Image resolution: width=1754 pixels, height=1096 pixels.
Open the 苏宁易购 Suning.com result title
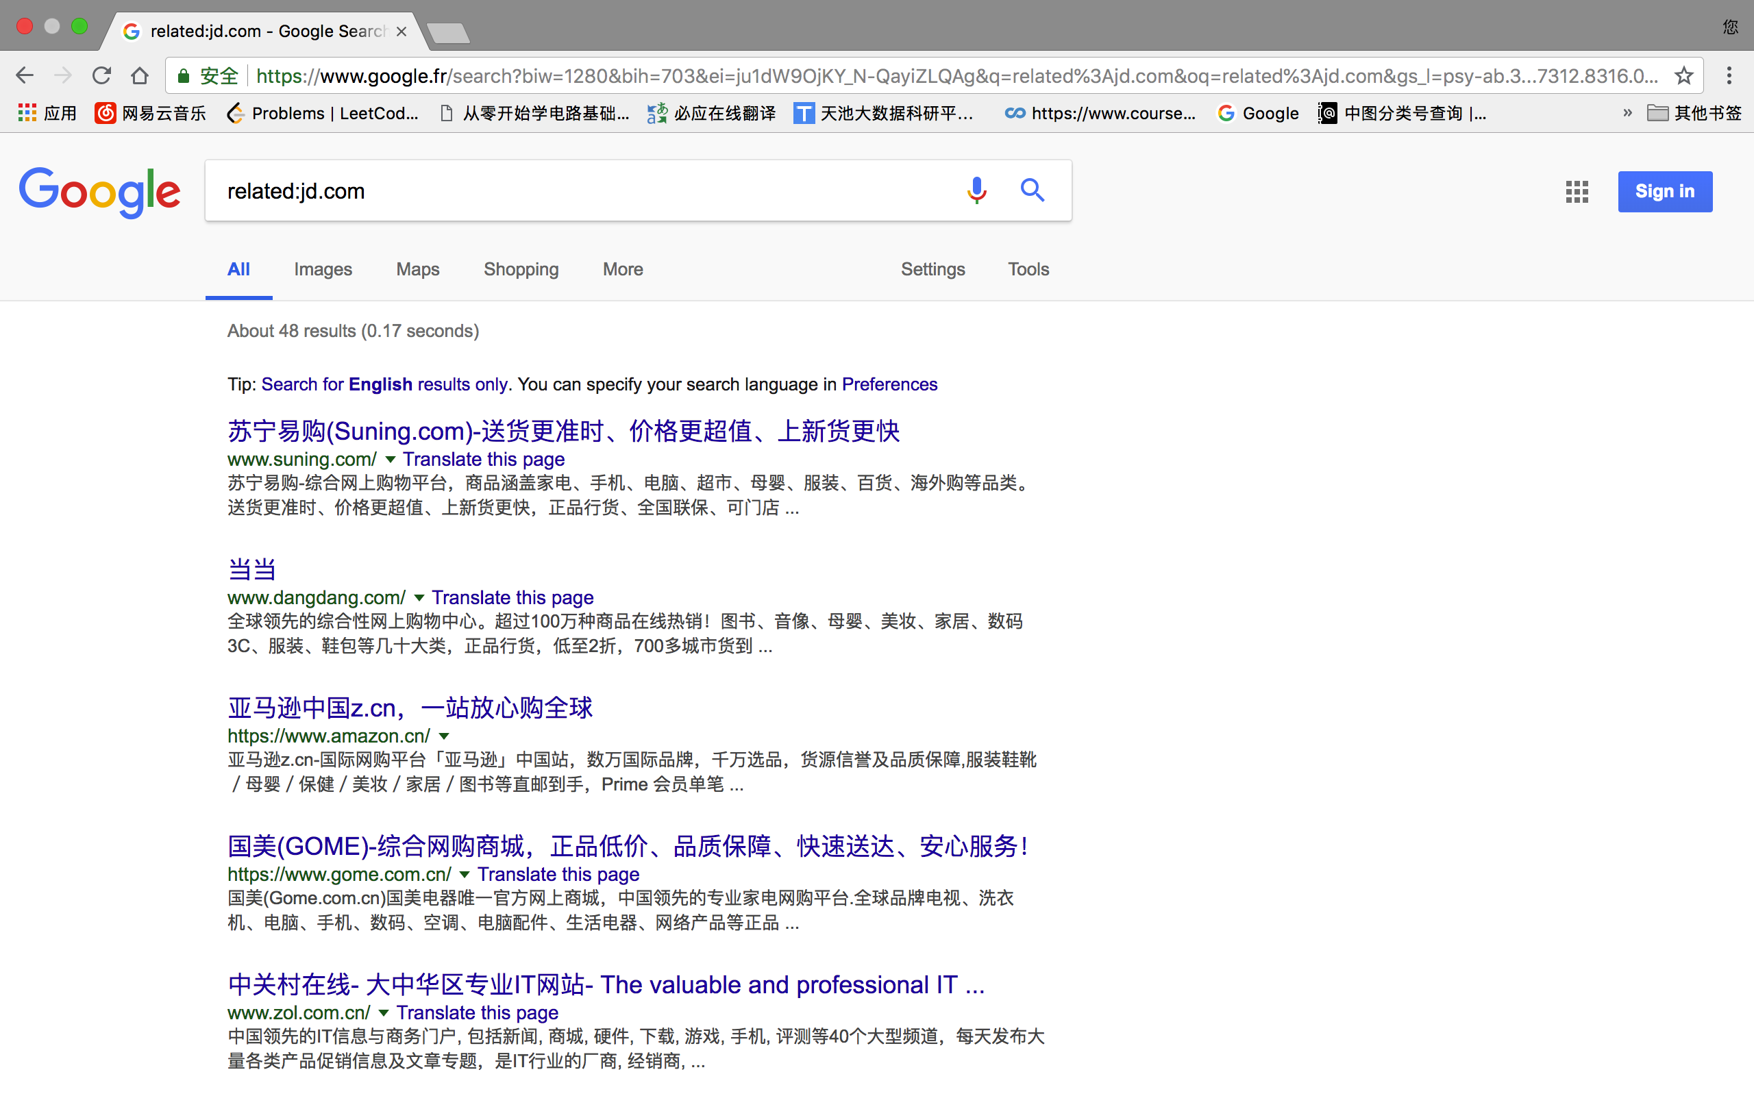[x=563, y=432]
